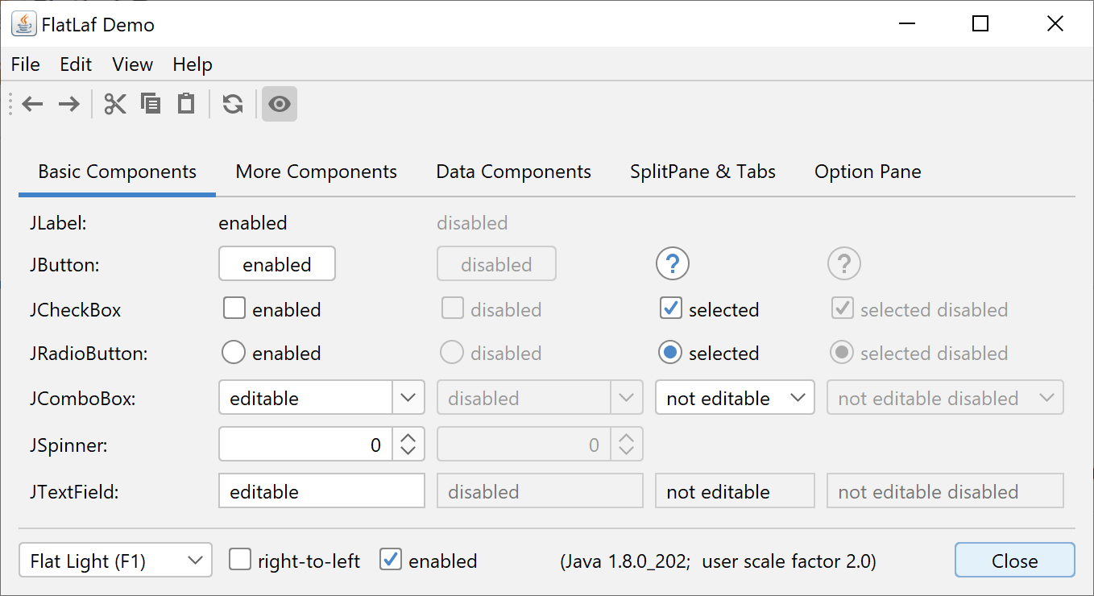This screenshot has width=1094, height=596.
Task: Click the "editable" JTextField
Action: click(321, 490)
